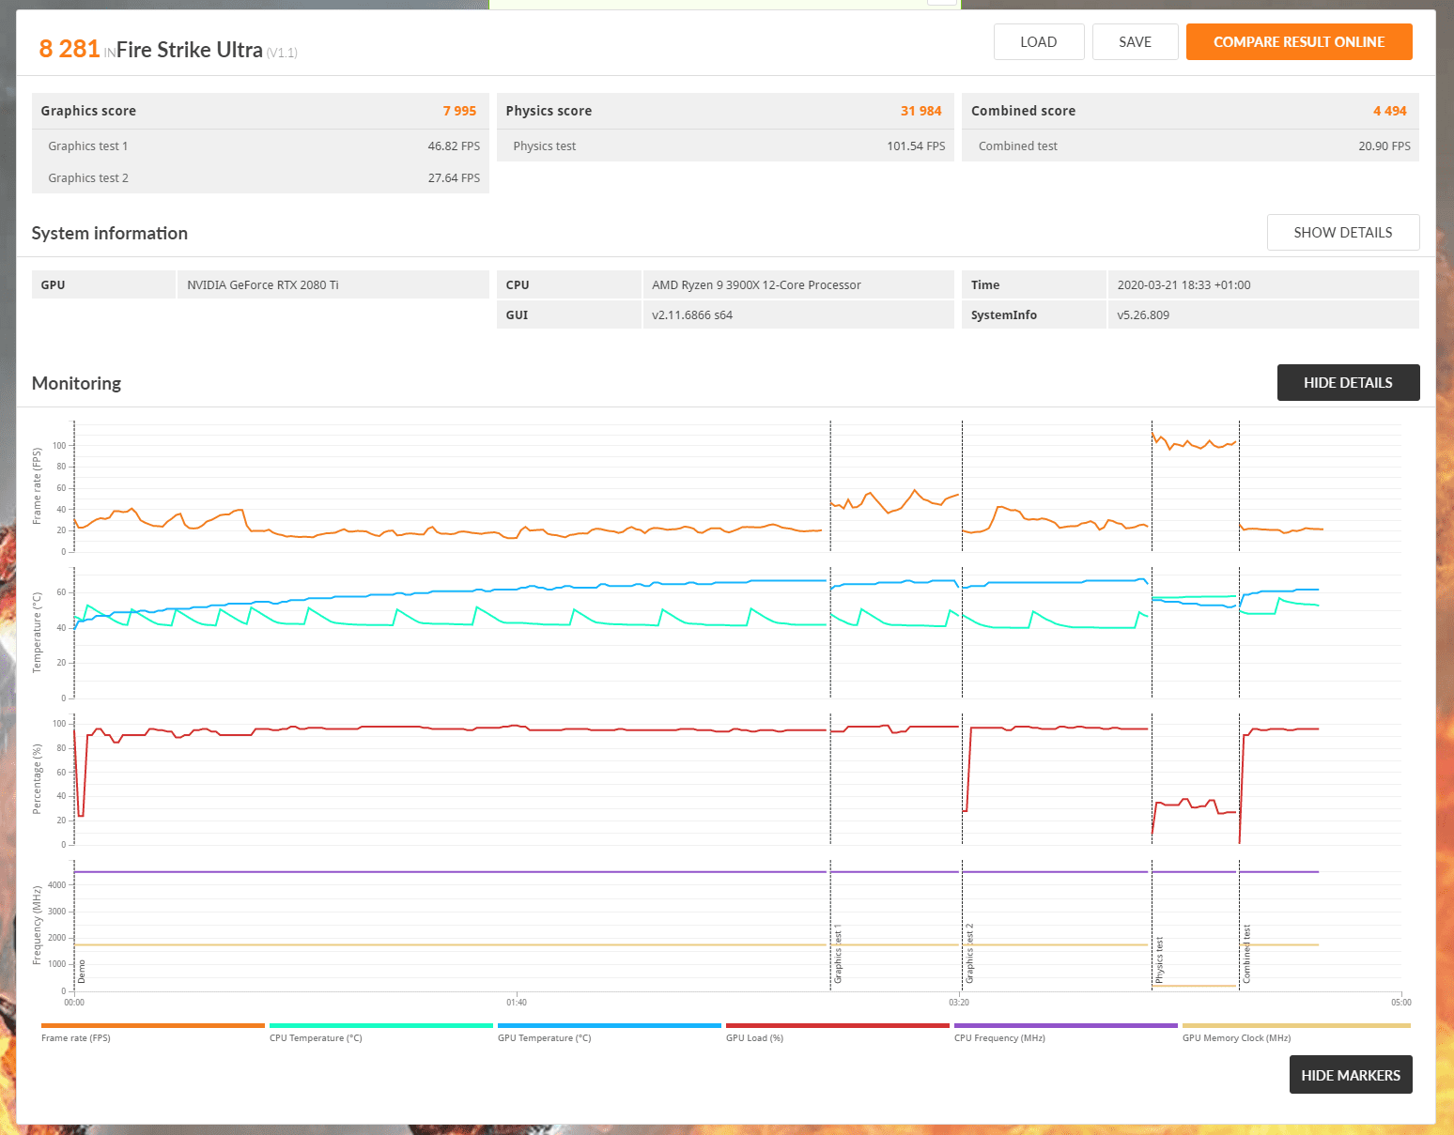
Task: Click the 01:40 time axis label
Action: (517, 1003)
